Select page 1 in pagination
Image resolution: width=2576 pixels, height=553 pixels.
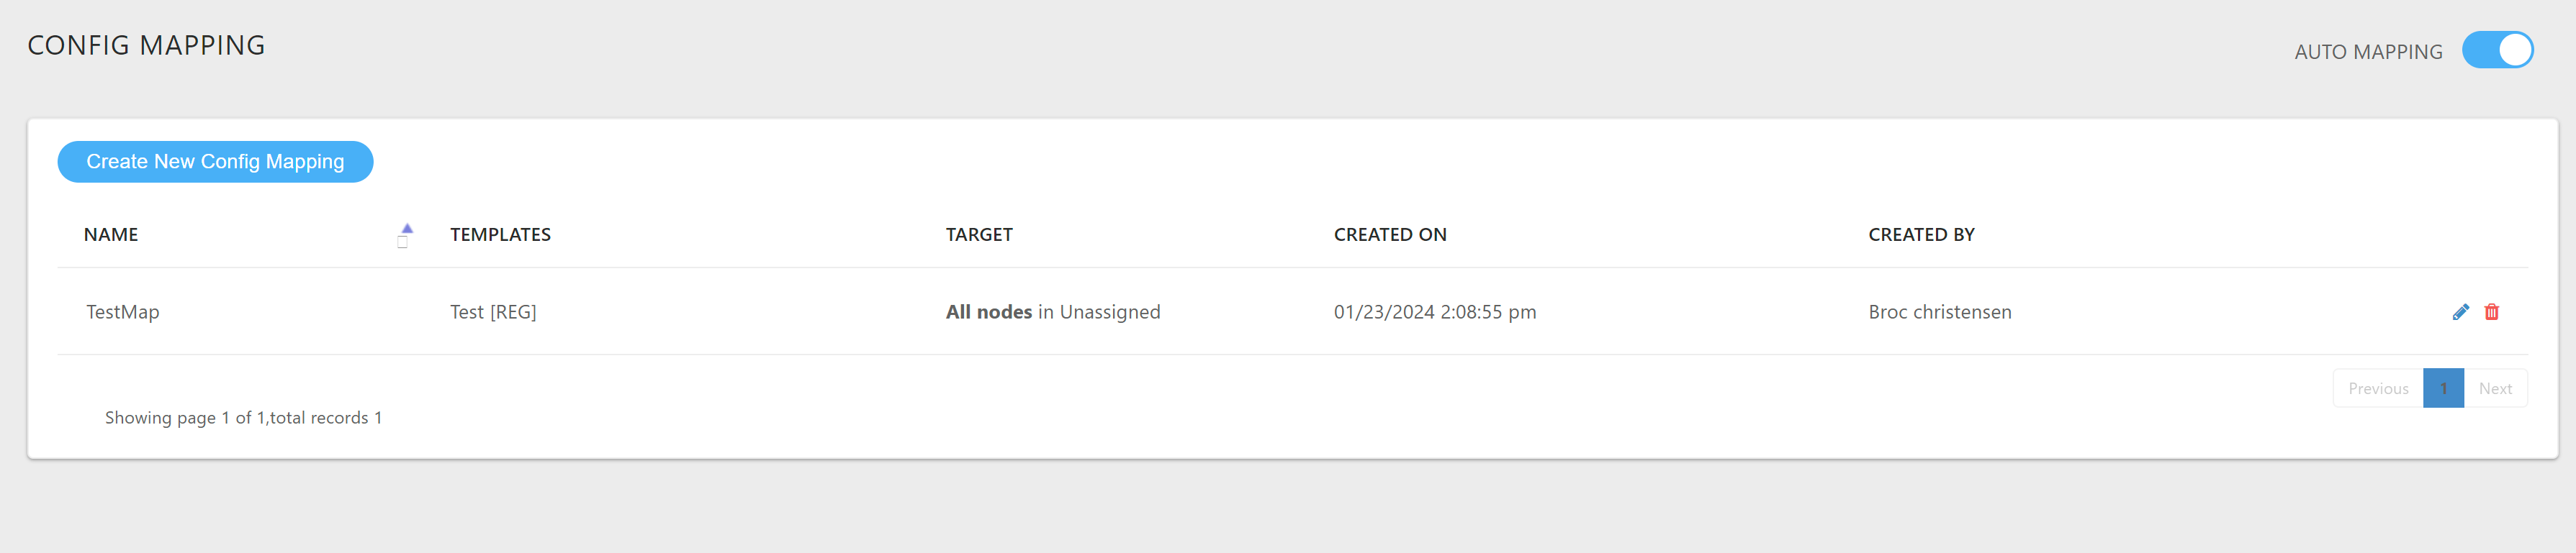2442,388
